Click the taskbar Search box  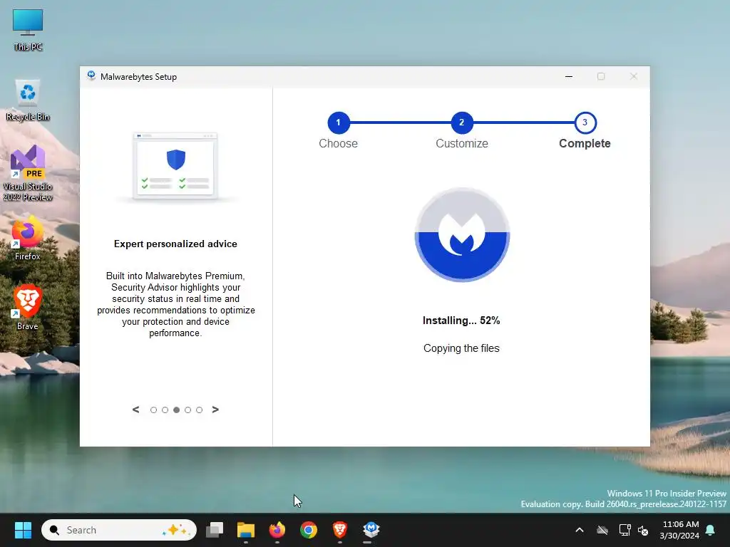(119, 530)
